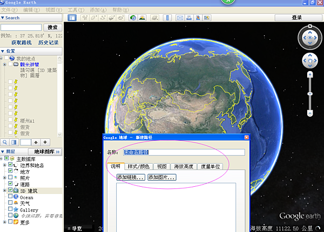
Task: Open the 帮助 menu
Action: [120, 10]
